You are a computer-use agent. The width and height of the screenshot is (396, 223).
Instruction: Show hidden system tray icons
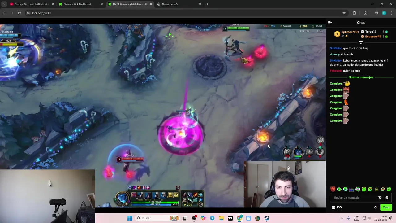pos(342,218)
